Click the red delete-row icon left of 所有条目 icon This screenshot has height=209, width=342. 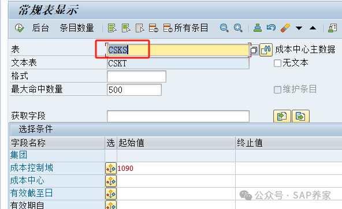tap(154, 28)
